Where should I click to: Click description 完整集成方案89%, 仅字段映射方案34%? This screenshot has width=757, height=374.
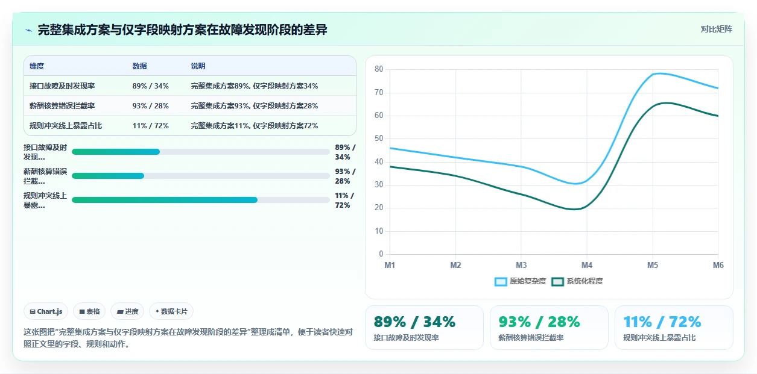pos(254,86)
